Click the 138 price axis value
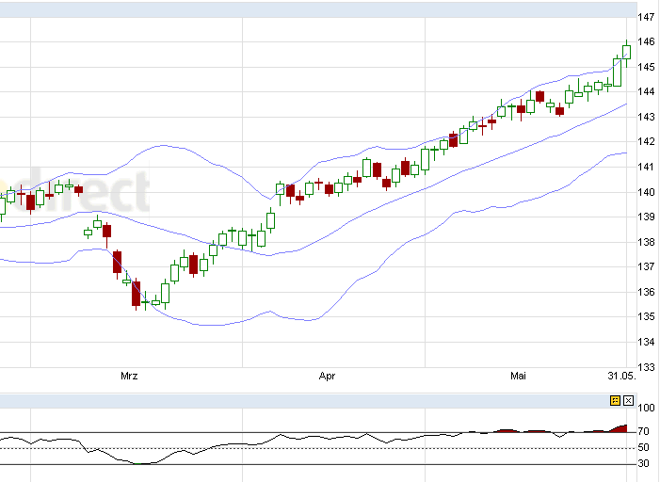Screen dimensions: 660x482 click(646, 242)
